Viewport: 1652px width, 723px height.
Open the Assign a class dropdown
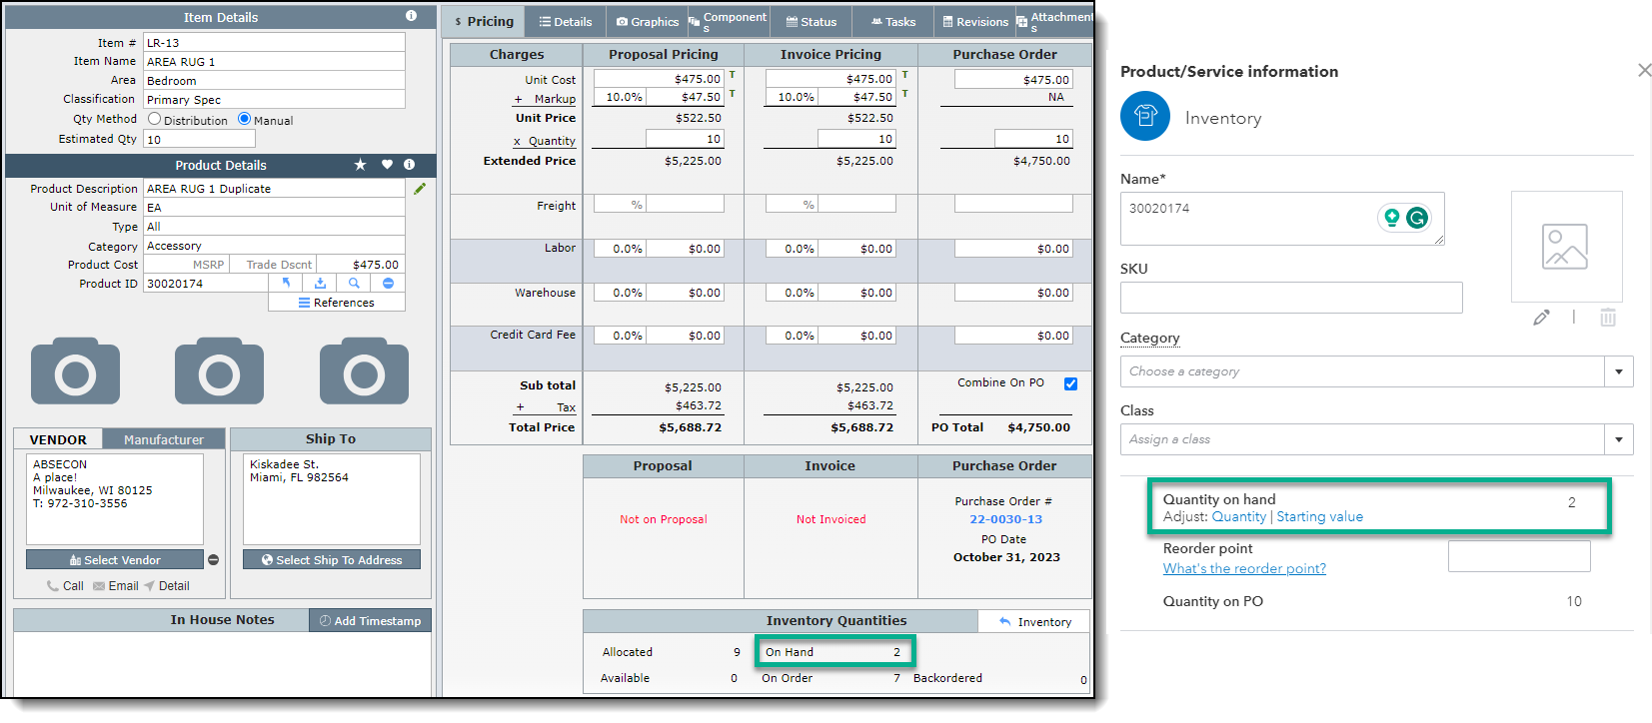click(x=1619, y=439)
